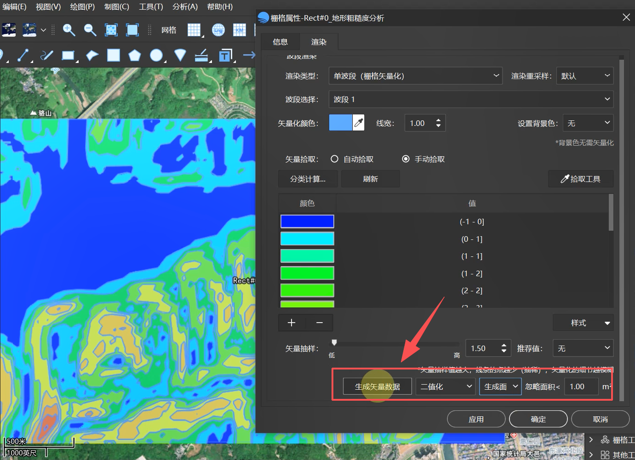The height and width of the screenshot is (460, 635).
Task: Switch to the 渲染 tab
Action: 319,42
